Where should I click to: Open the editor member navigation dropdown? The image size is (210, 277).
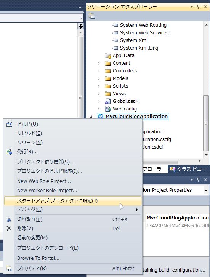point(81,18)
